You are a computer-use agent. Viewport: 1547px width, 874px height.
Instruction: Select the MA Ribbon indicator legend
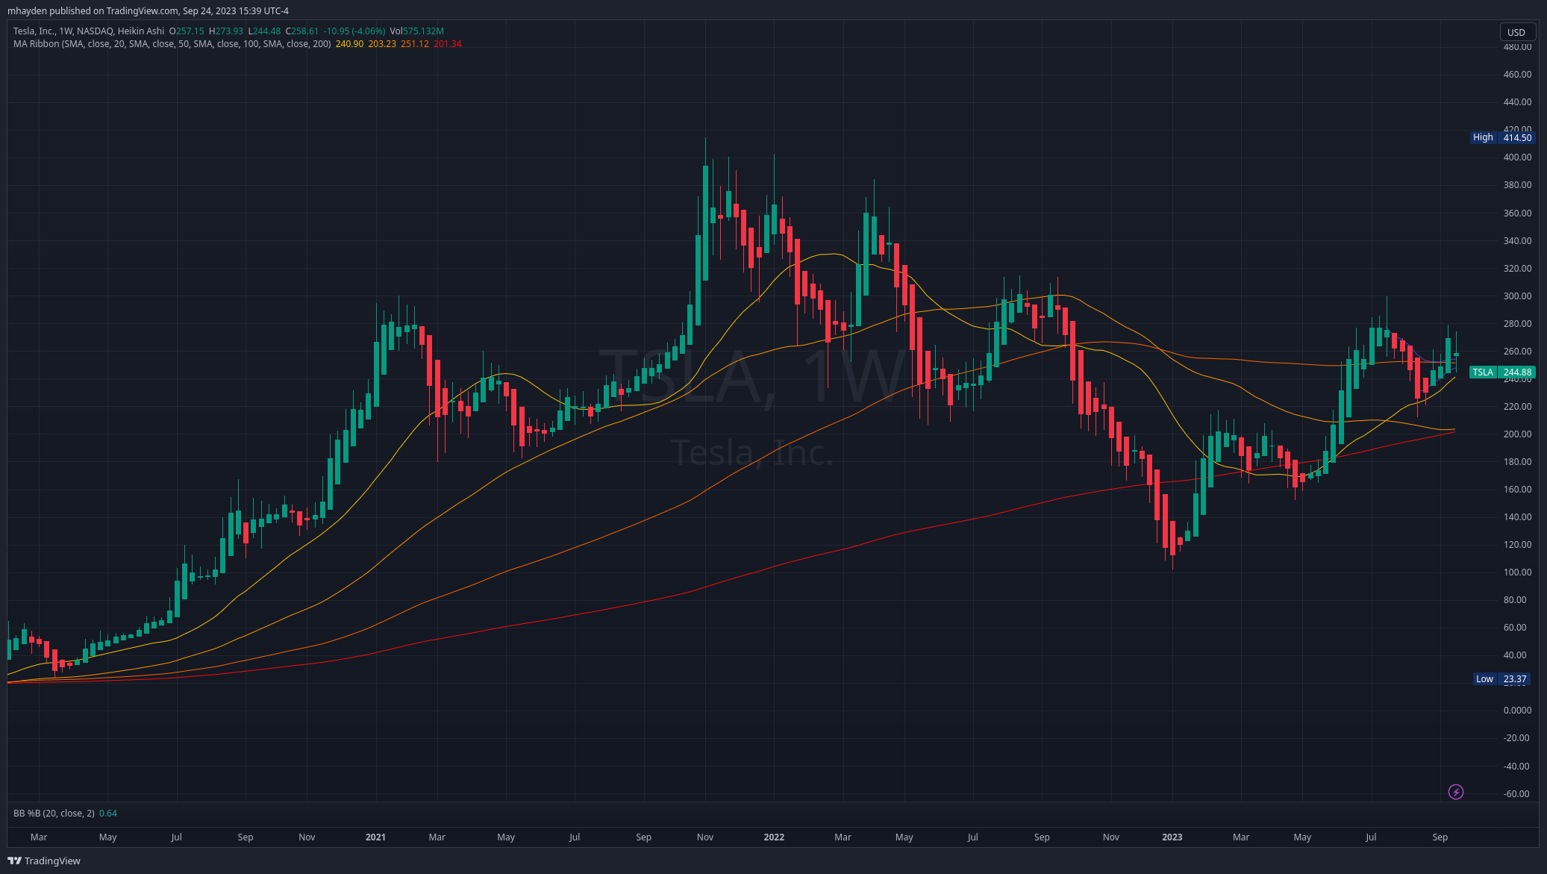[x=172, y=44]
